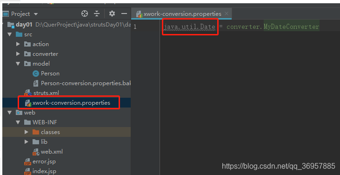Open Project panel settings gear
Screen dimensions: 340x175
pos(112,14)
